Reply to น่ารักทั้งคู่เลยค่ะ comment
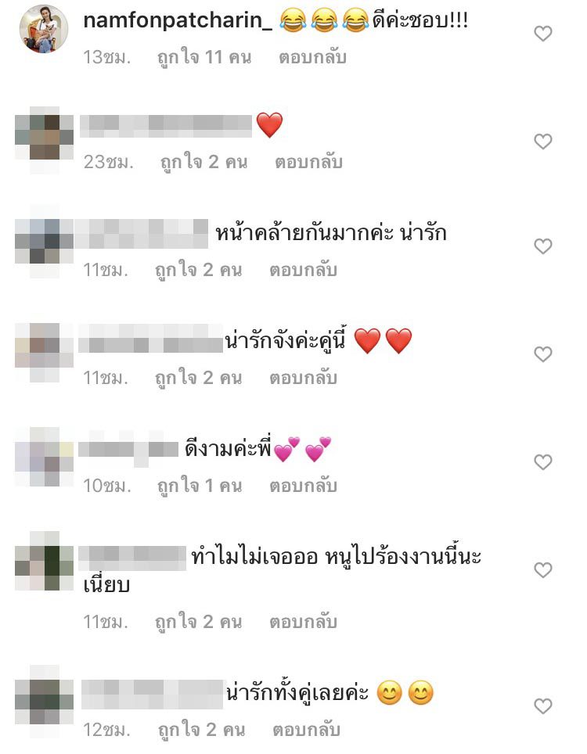This screenshot has height=754, width=587. coord(307,730)
